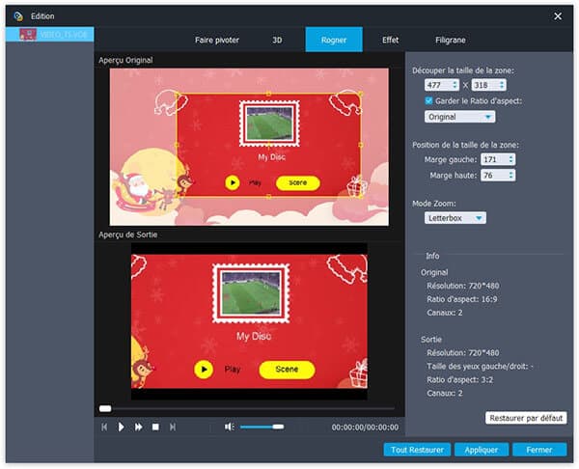Click the fast forward icon

(x=138, y=427)
